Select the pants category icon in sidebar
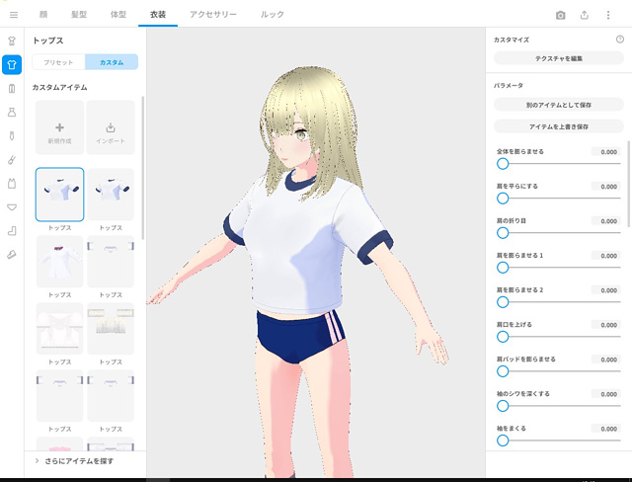 click(x=12, y=89)
